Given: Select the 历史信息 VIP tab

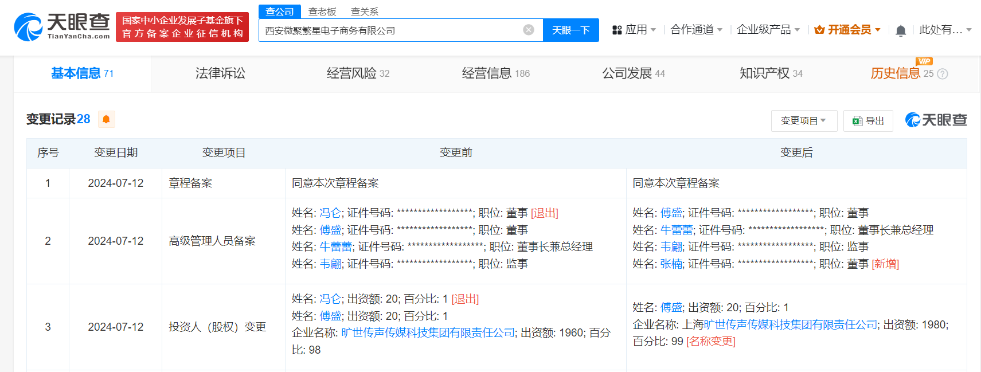Looking at the screenshot, I should point(902,73).
